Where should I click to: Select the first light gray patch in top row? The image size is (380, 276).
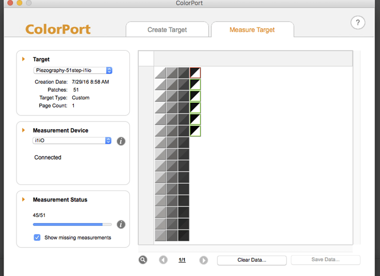click(x=160, y=72)
